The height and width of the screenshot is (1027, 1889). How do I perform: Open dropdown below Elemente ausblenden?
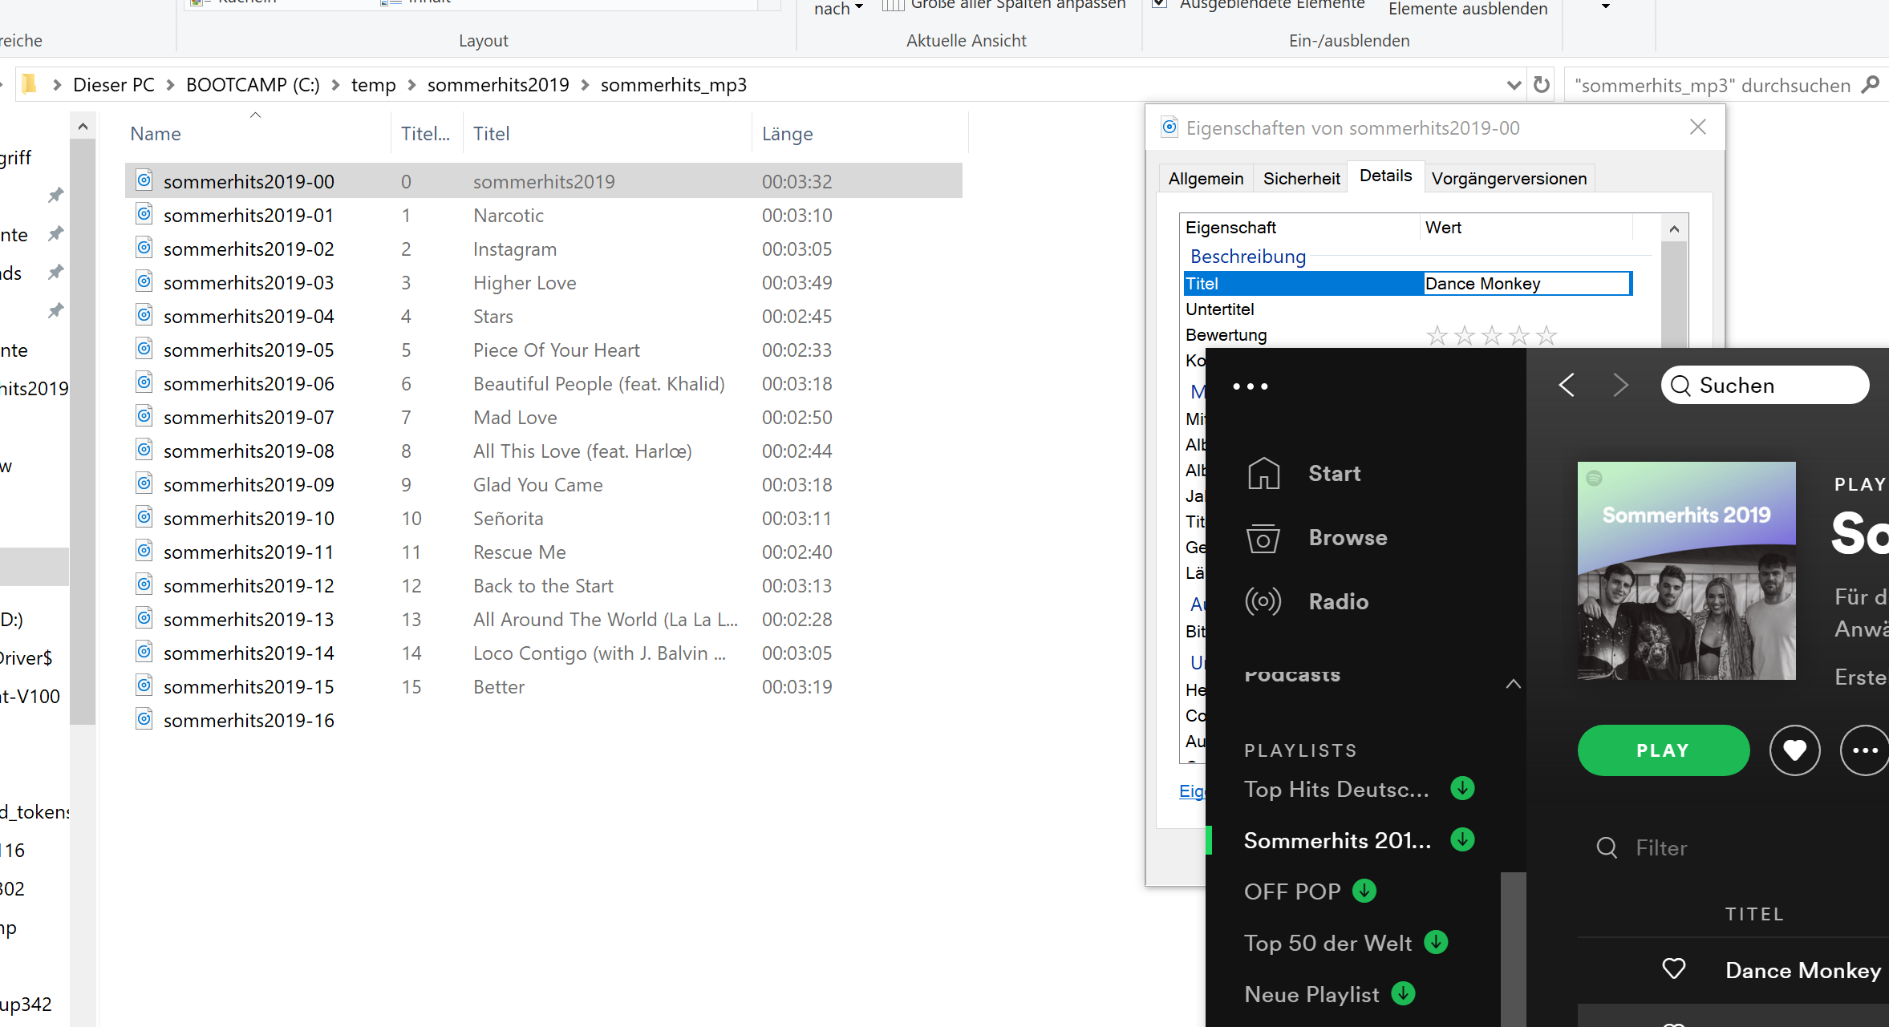coord(1605,6)
